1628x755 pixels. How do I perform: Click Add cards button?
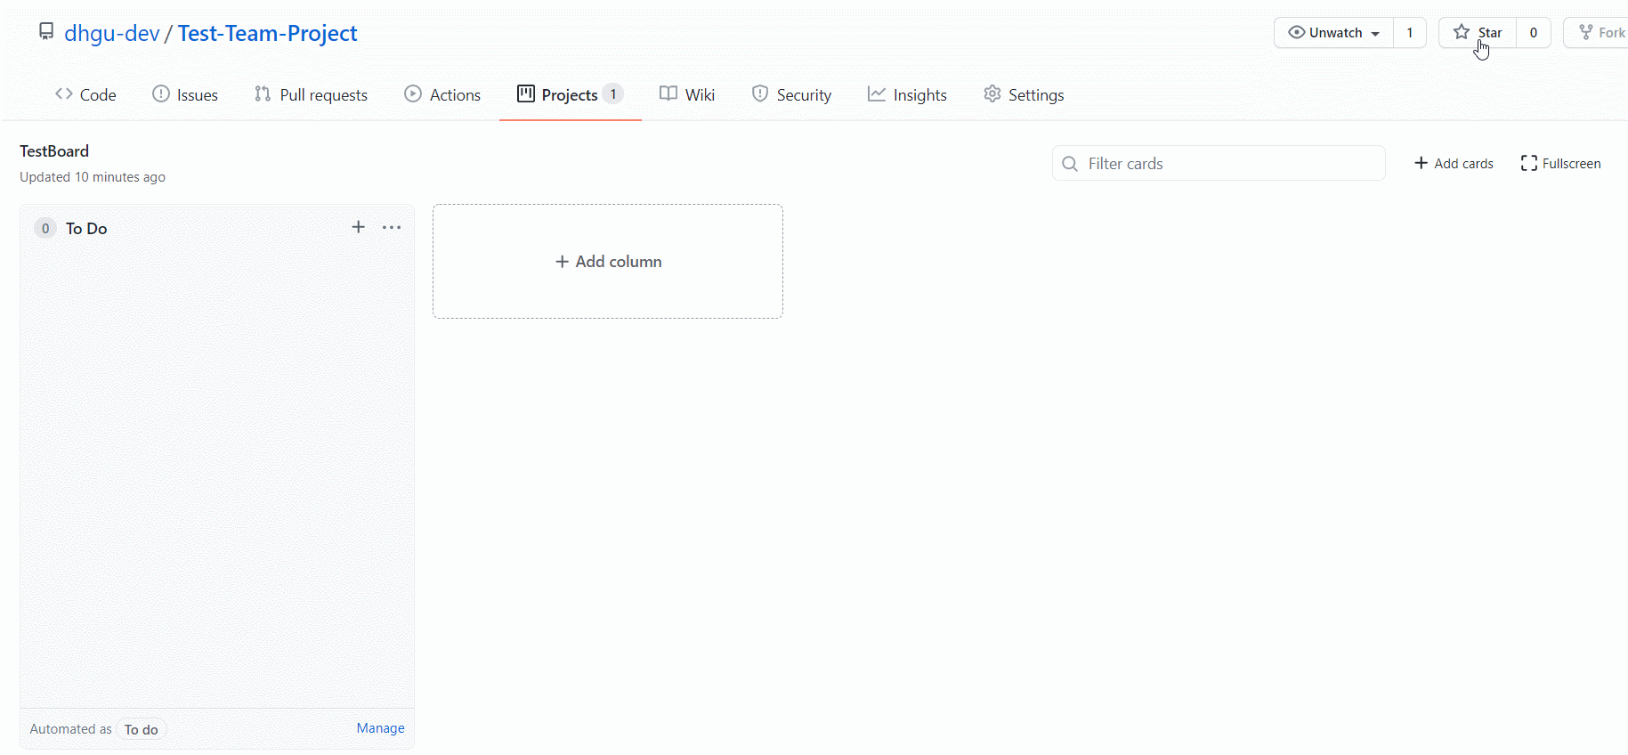coord(1454,163)
